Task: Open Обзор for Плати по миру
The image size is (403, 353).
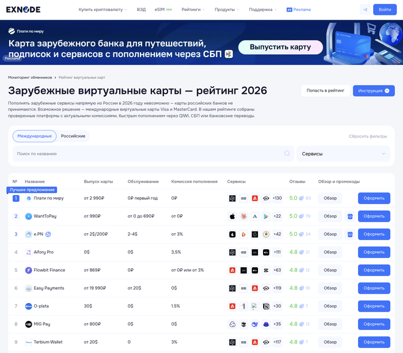Action: 330,198
